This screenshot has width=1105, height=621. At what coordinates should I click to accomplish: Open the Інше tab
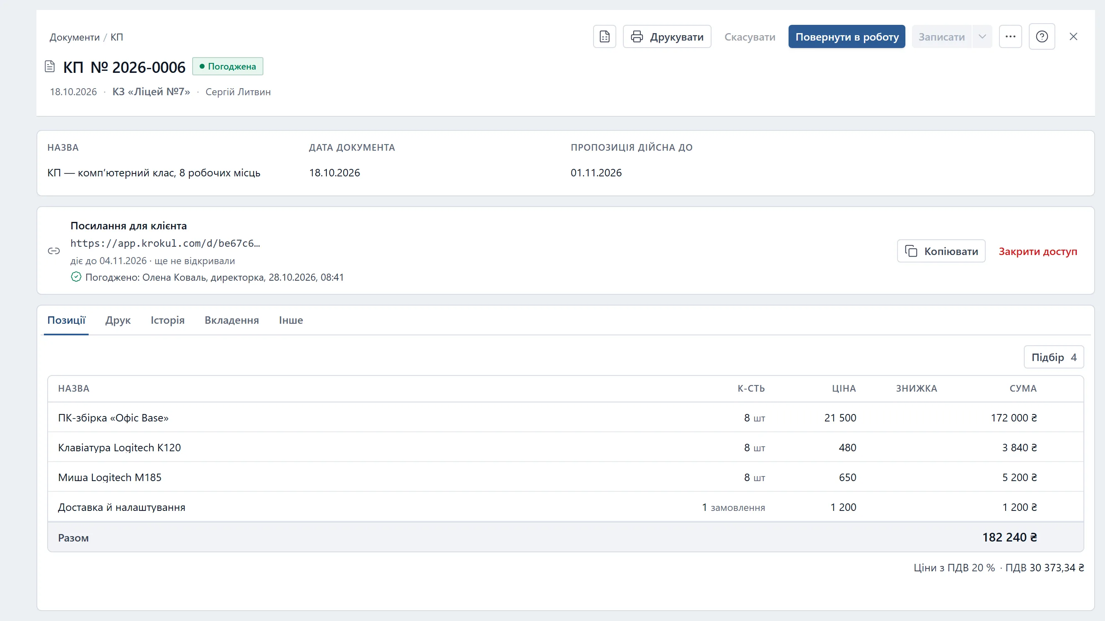tap(291, 320)
